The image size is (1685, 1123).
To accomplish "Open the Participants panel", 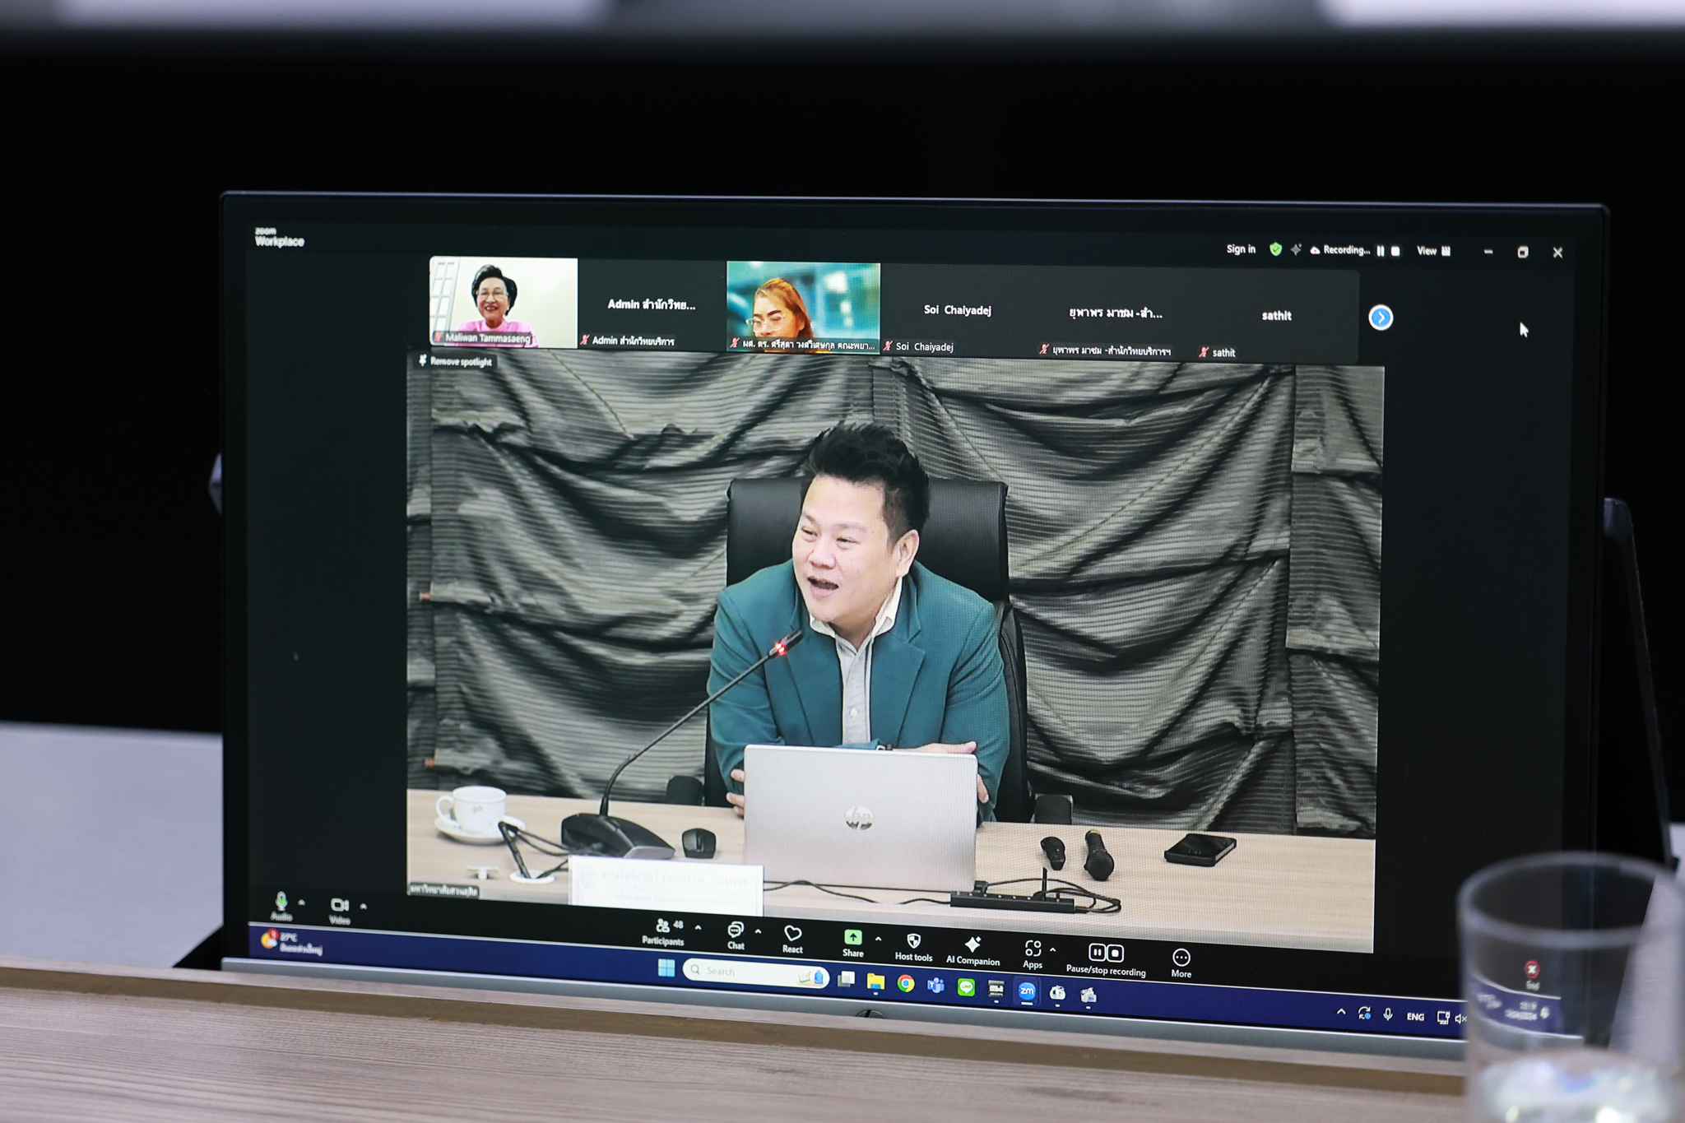I will (x=663, y=932).
